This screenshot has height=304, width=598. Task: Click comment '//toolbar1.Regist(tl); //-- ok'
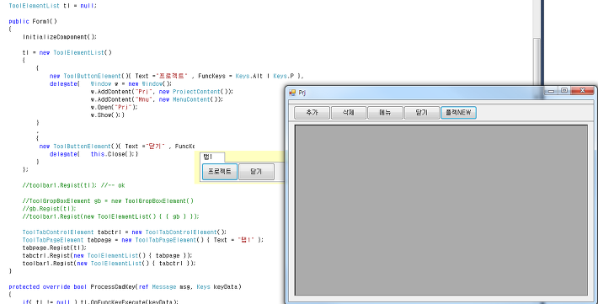(73, 185)
